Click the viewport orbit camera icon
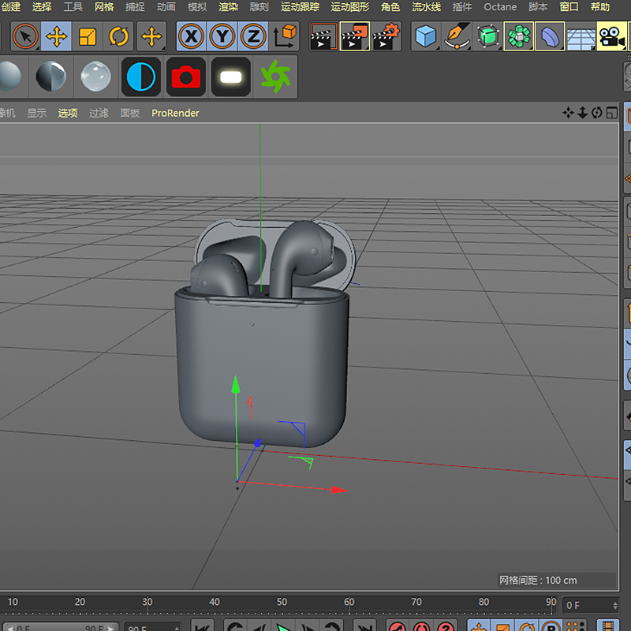 click(x=597, y=113)
